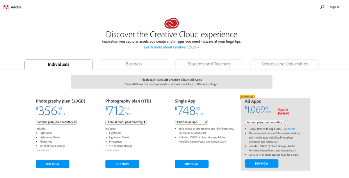Open See terms link in All Apps
The height and width of the screenshot is (178, 349).
[289, 129]
